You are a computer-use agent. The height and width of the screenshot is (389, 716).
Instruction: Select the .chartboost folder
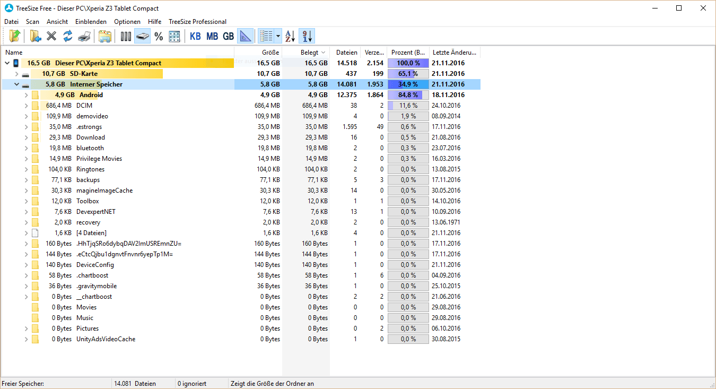coord(92,275)
